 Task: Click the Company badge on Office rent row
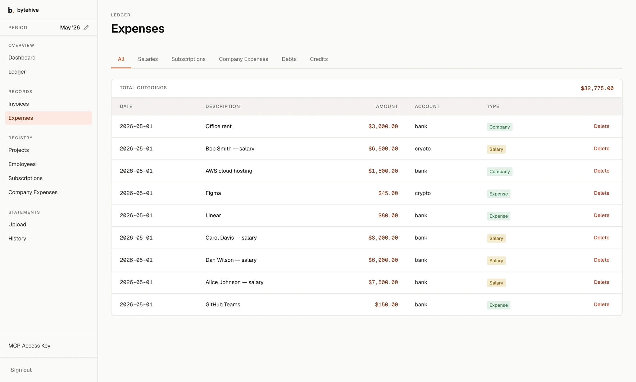click(499, 127)
